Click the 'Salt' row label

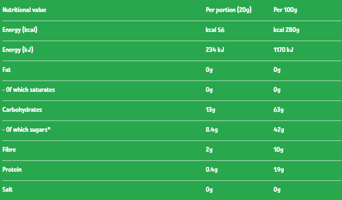[x=8, y=190]
